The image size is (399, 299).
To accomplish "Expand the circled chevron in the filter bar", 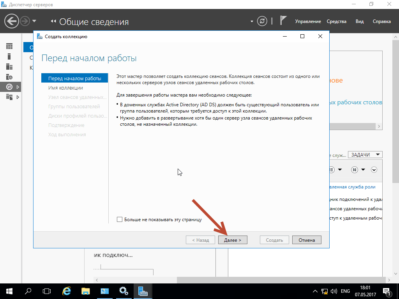I will click(x=374, y=170).
